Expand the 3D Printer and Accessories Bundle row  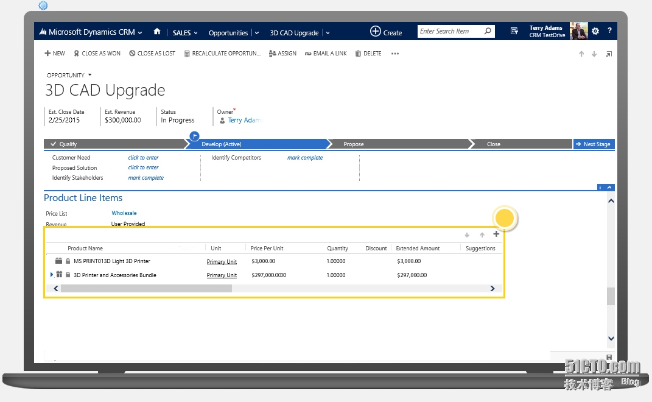point(51,274)
